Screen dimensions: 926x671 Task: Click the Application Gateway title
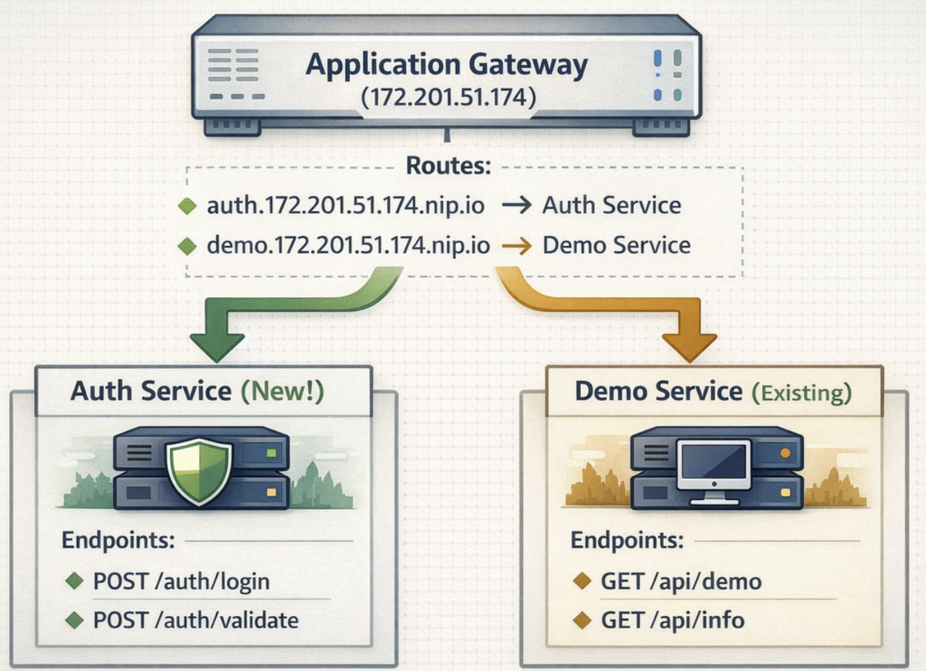[446, 64]
